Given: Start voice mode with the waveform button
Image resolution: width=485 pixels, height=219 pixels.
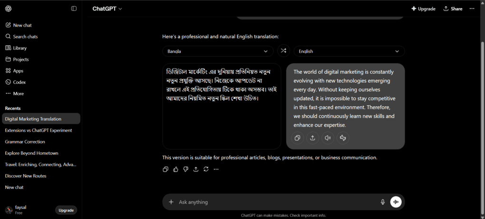Looking at the screenshot, I should coord(396,202).
